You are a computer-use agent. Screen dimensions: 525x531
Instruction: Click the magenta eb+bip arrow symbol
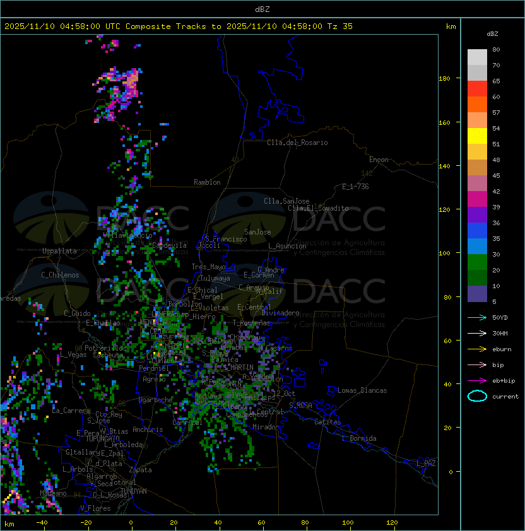click(x=477, y=381)
